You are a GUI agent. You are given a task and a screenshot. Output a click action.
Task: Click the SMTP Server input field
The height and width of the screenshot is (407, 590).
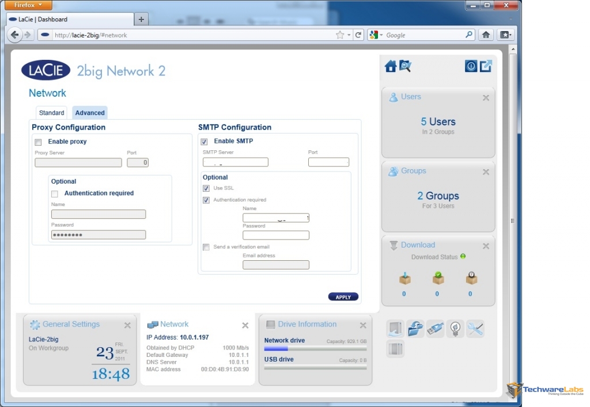click(236, 162)
